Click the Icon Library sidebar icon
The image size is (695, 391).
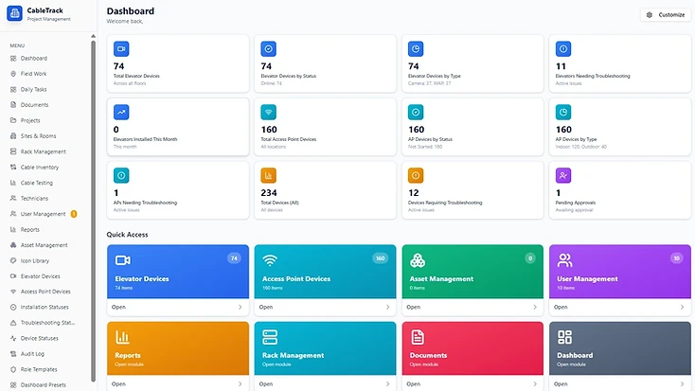coord(13,260)
